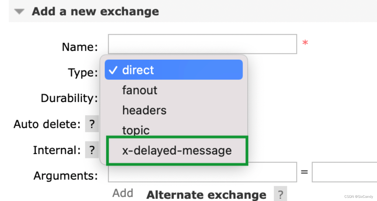
Task: Select the direct exchange type option
Action: pos(174,70)
